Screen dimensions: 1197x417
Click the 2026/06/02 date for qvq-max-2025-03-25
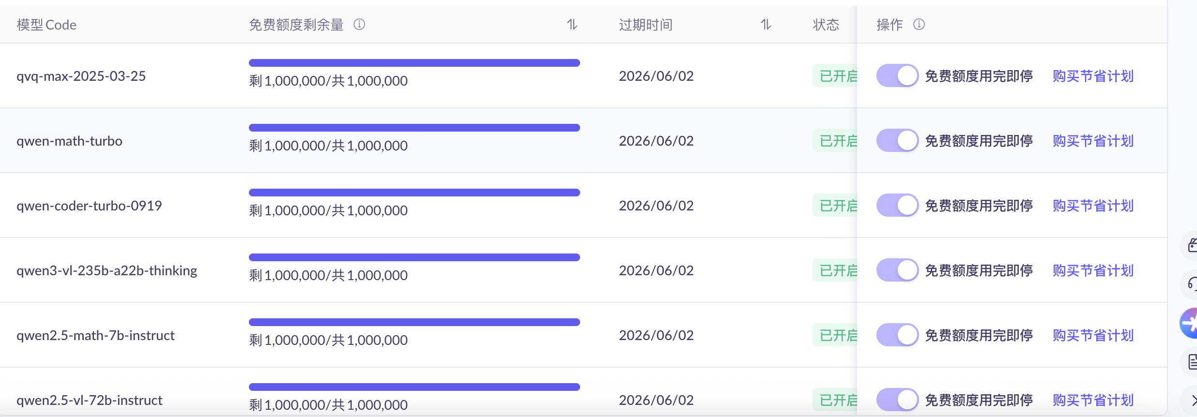point(656,76)
